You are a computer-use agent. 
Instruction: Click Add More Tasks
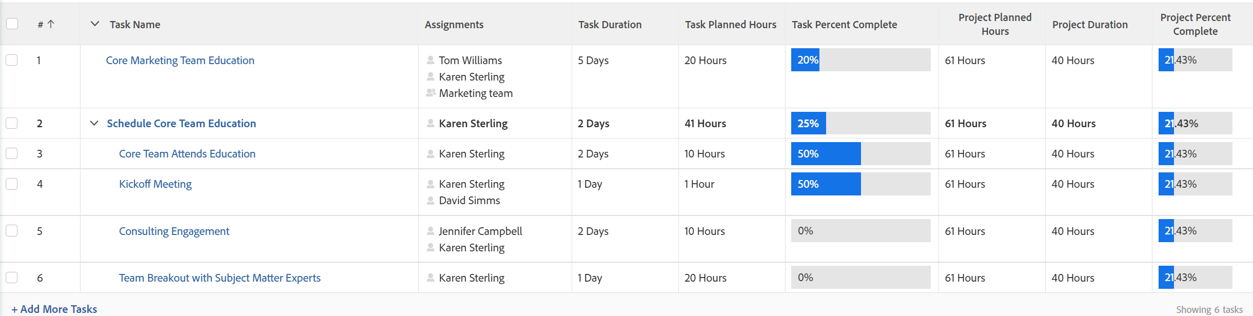tap(54, 309)
